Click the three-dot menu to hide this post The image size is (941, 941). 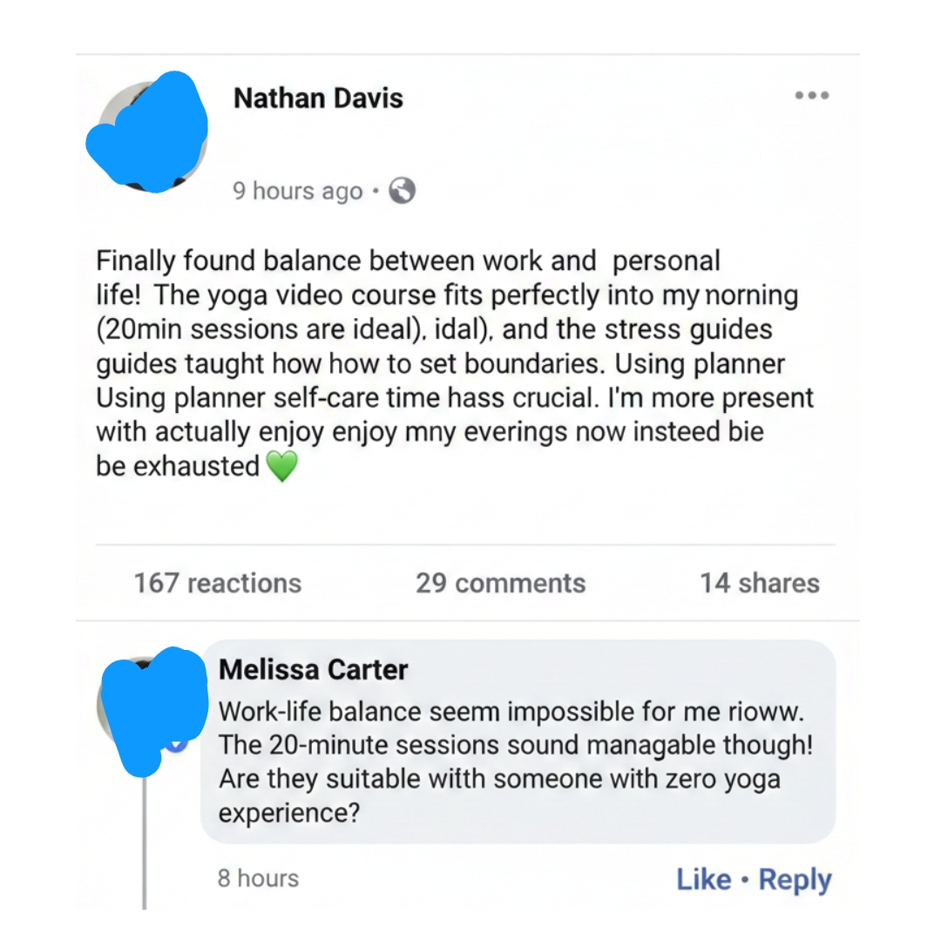(812, 96)
